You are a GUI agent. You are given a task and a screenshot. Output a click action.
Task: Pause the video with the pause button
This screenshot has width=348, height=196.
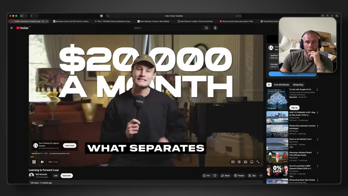click(x=34, y=162)
